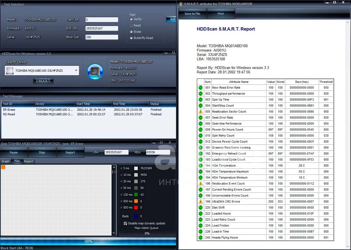
Task: Click the Pause button
Action: 14,152
